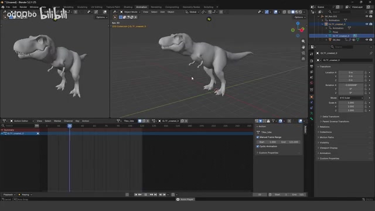This screenshot has width=375, height=211.
Task: Open the Channel menu in Action Editor
Action: (68, 121)
